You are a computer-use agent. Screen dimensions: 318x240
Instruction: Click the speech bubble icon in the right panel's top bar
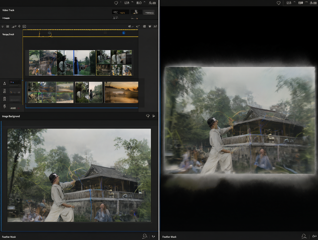click(279, 3)
